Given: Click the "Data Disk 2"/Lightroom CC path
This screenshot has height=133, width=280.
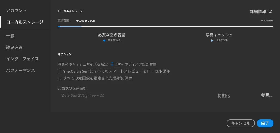Looking at the screenshot, I should coord(82,96).
